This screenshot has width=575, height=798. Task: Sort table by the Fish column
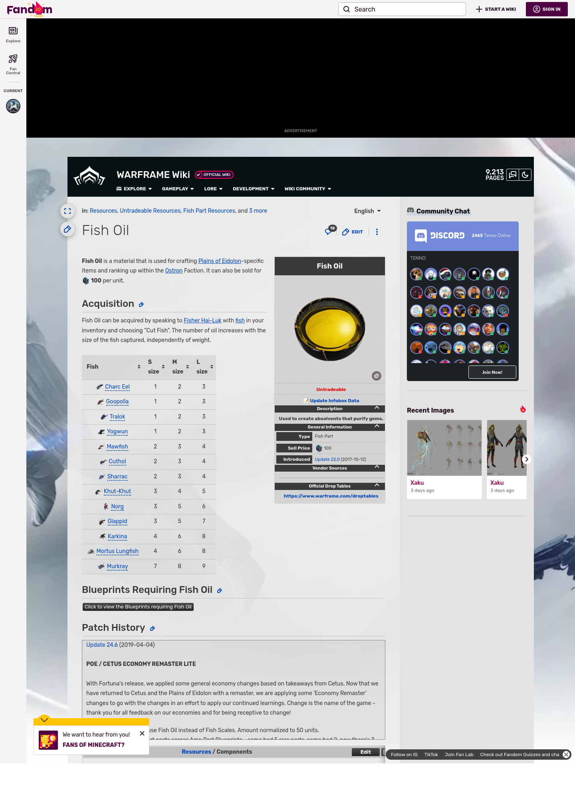(139, 367)
